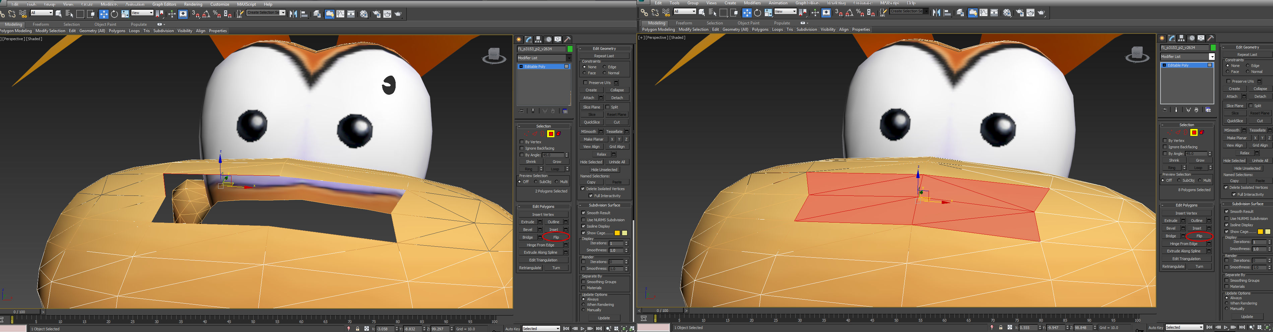Click the orange Show Cage color swatch in left window
This screenshot has height=332, width=1273.
pos(617,233)
